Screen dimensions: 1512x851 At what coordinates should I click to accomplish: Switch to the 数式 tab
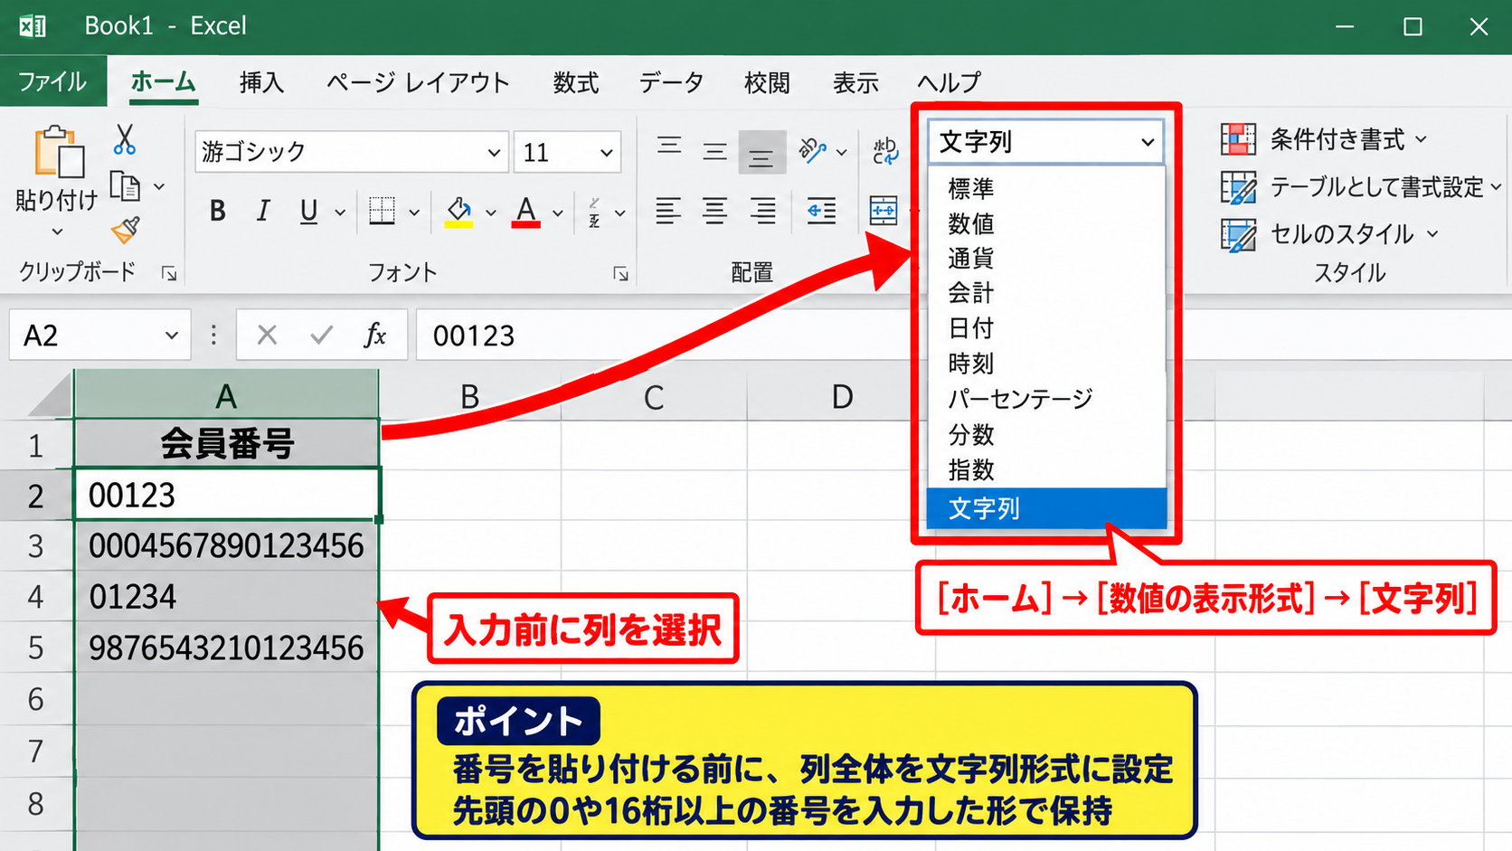576,82
